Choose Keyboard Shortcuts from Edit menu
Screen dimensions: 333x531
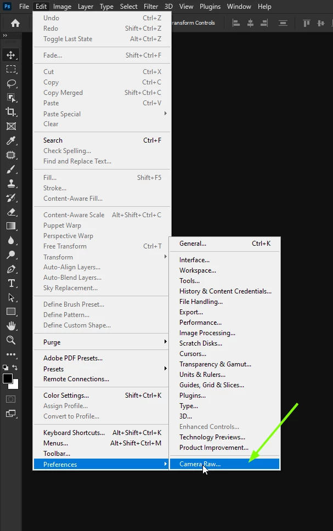coord(101,432)
